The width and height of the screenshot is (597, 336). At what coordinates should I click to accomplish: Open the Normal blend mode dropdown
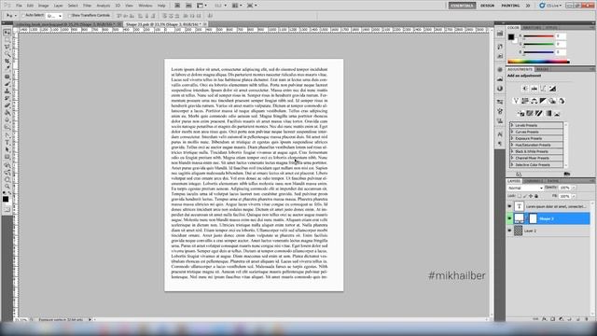point(525,189)
